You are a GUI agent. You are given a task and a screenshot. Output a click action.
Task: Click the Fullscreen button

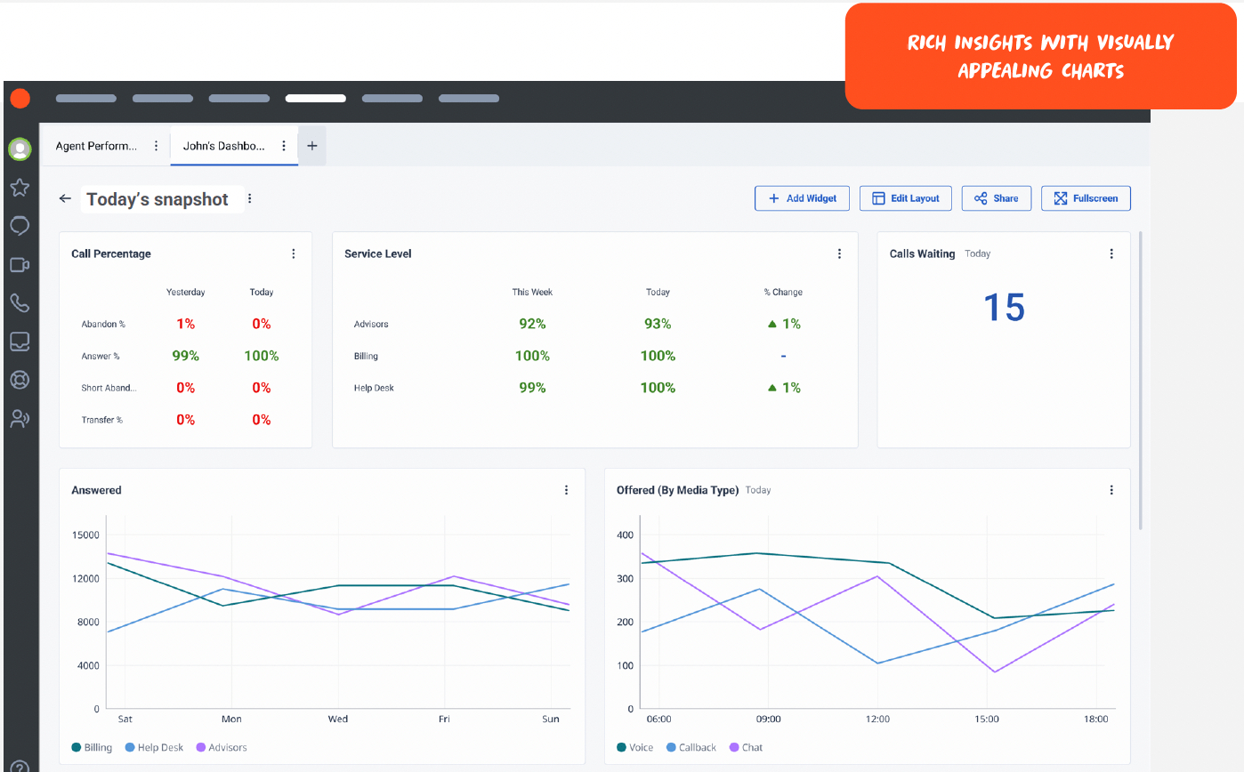pyautogui.click(x=1086, y=198)
